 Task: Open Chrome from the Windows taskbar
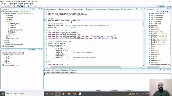pos(52,94)
